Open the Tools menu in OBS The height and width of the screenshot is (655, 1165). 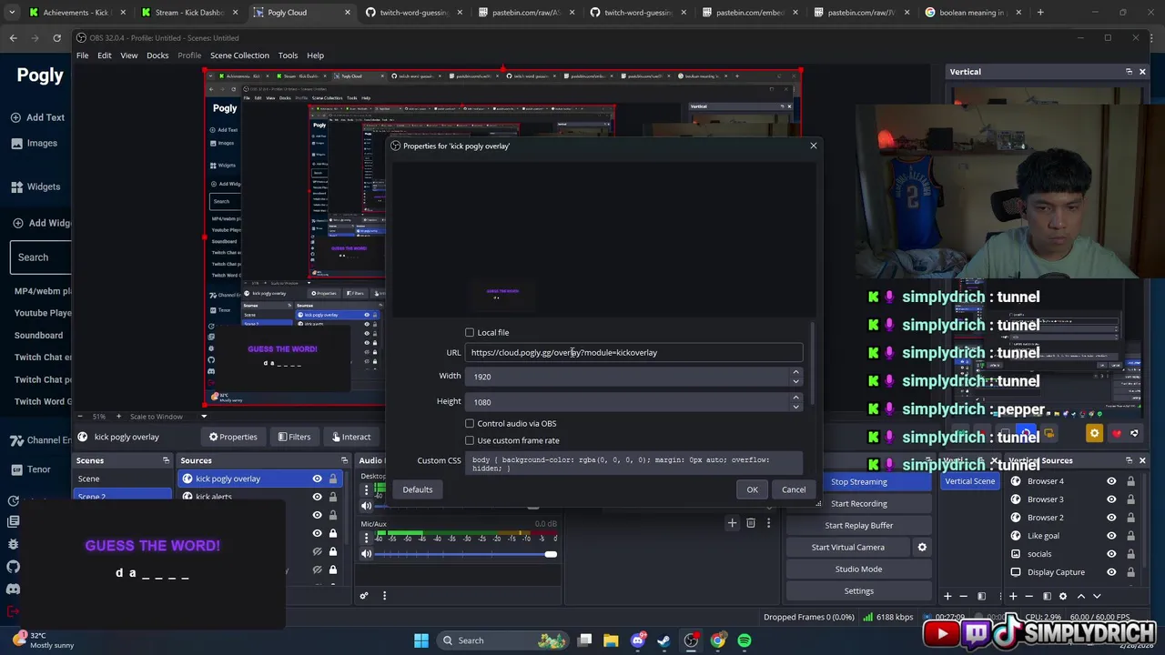tap(288, 55)
